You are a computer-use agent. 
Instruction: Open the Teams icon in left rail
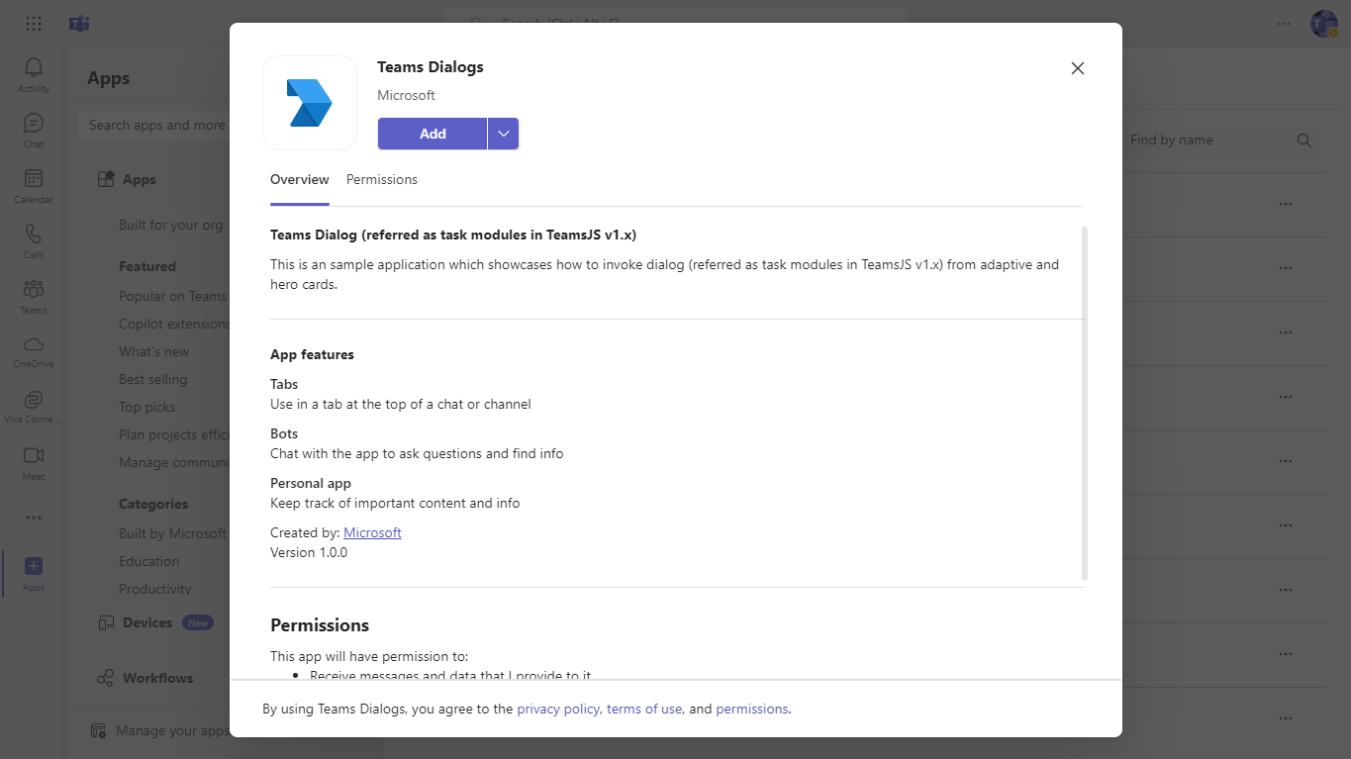click(x=34, y=296)
